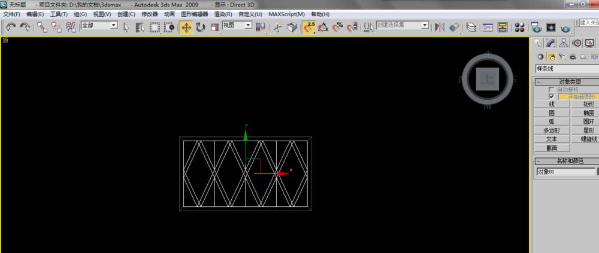Click the Redo arrow icon
599x253 pixels.
(x=25, y=27)
